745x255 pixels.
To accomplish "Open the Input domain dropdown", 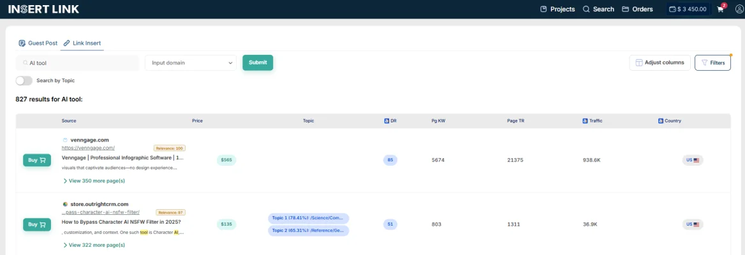I will coord(191,63).
